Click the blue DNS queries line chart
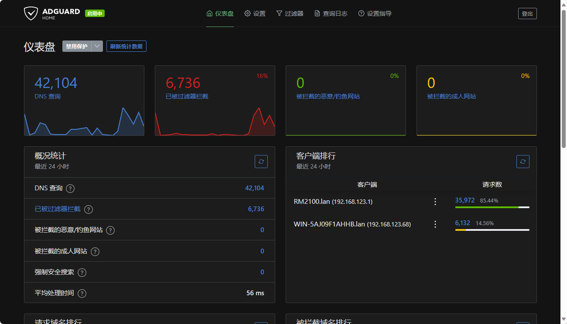This screenshot has width=567, height=324. 84,121
